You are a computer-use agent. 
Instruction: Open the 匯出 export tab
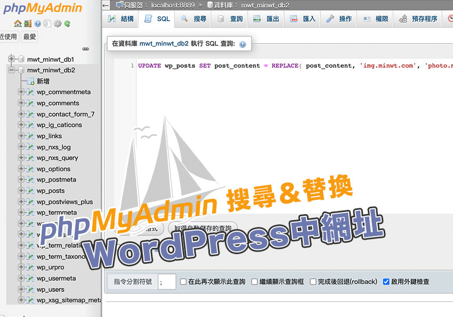coord(266,19)
